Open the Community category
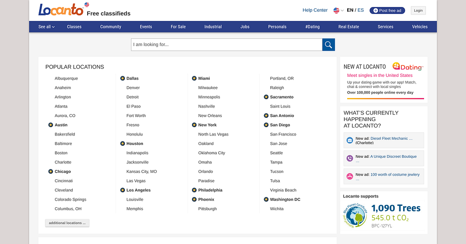This screenshot has width=466, height=244. coord(110,27)
